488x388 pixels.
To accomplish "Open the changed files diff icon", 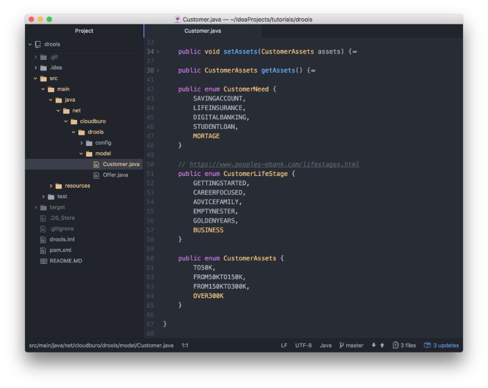I will coord(395,345).
